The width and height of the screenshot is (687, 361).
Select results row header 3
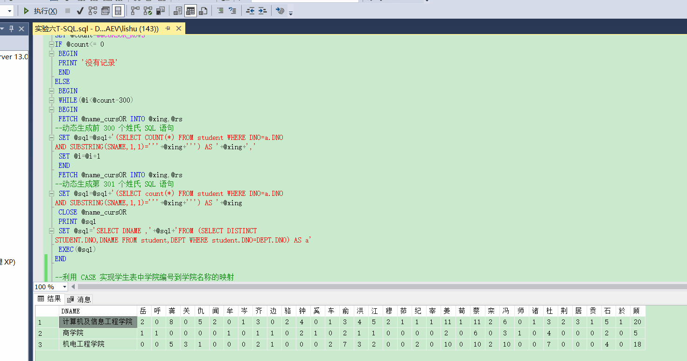[47, 344]
